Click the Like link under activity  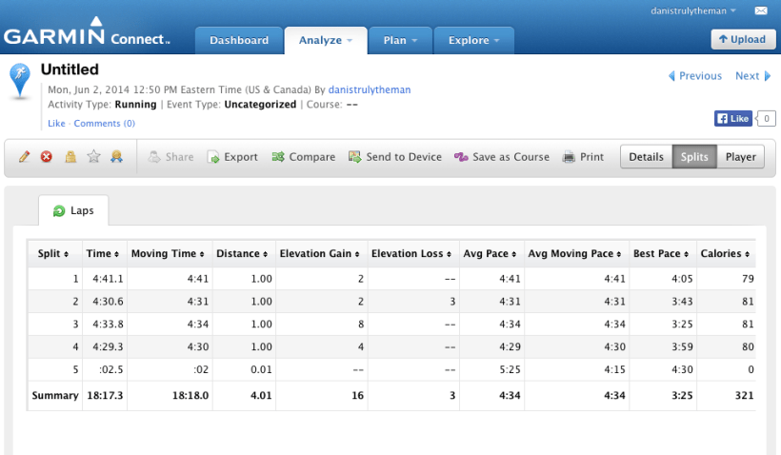tap(56, 124)
